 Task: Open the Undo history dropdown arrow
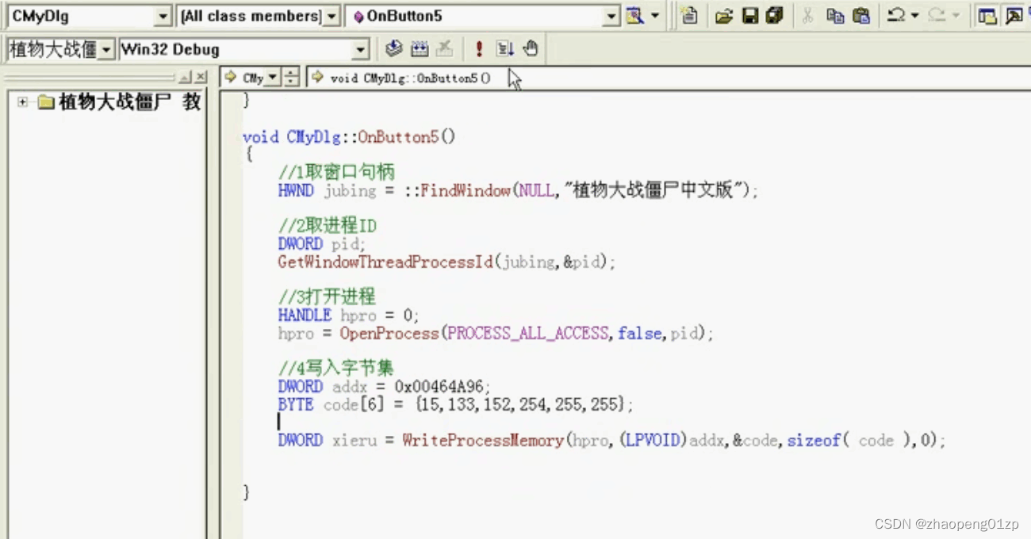914,15
